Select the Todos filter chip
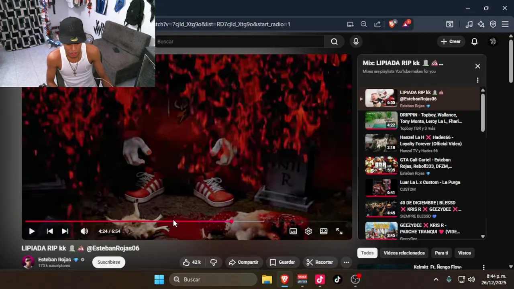Viewport: 514px width, 289px height. click(367, 253)
